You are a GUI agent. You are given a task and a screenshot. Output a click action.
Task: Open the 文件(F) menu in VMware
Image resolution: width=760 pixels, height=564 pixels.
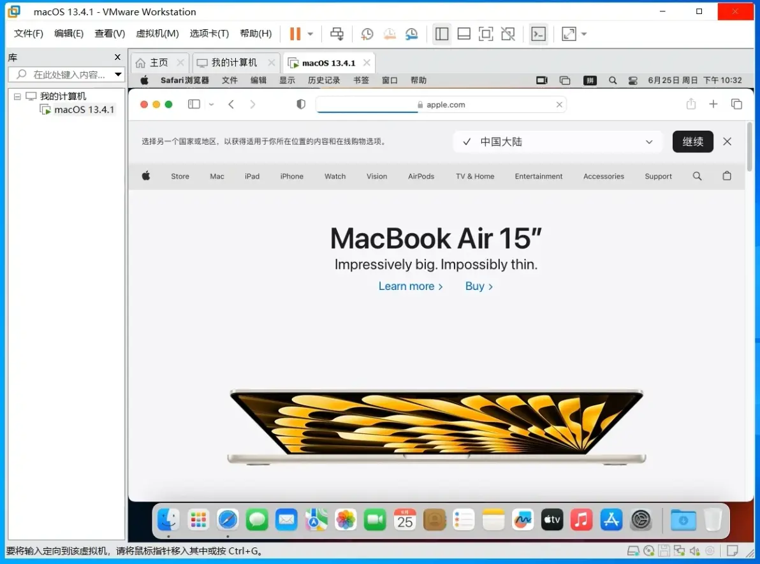point(29,33)
